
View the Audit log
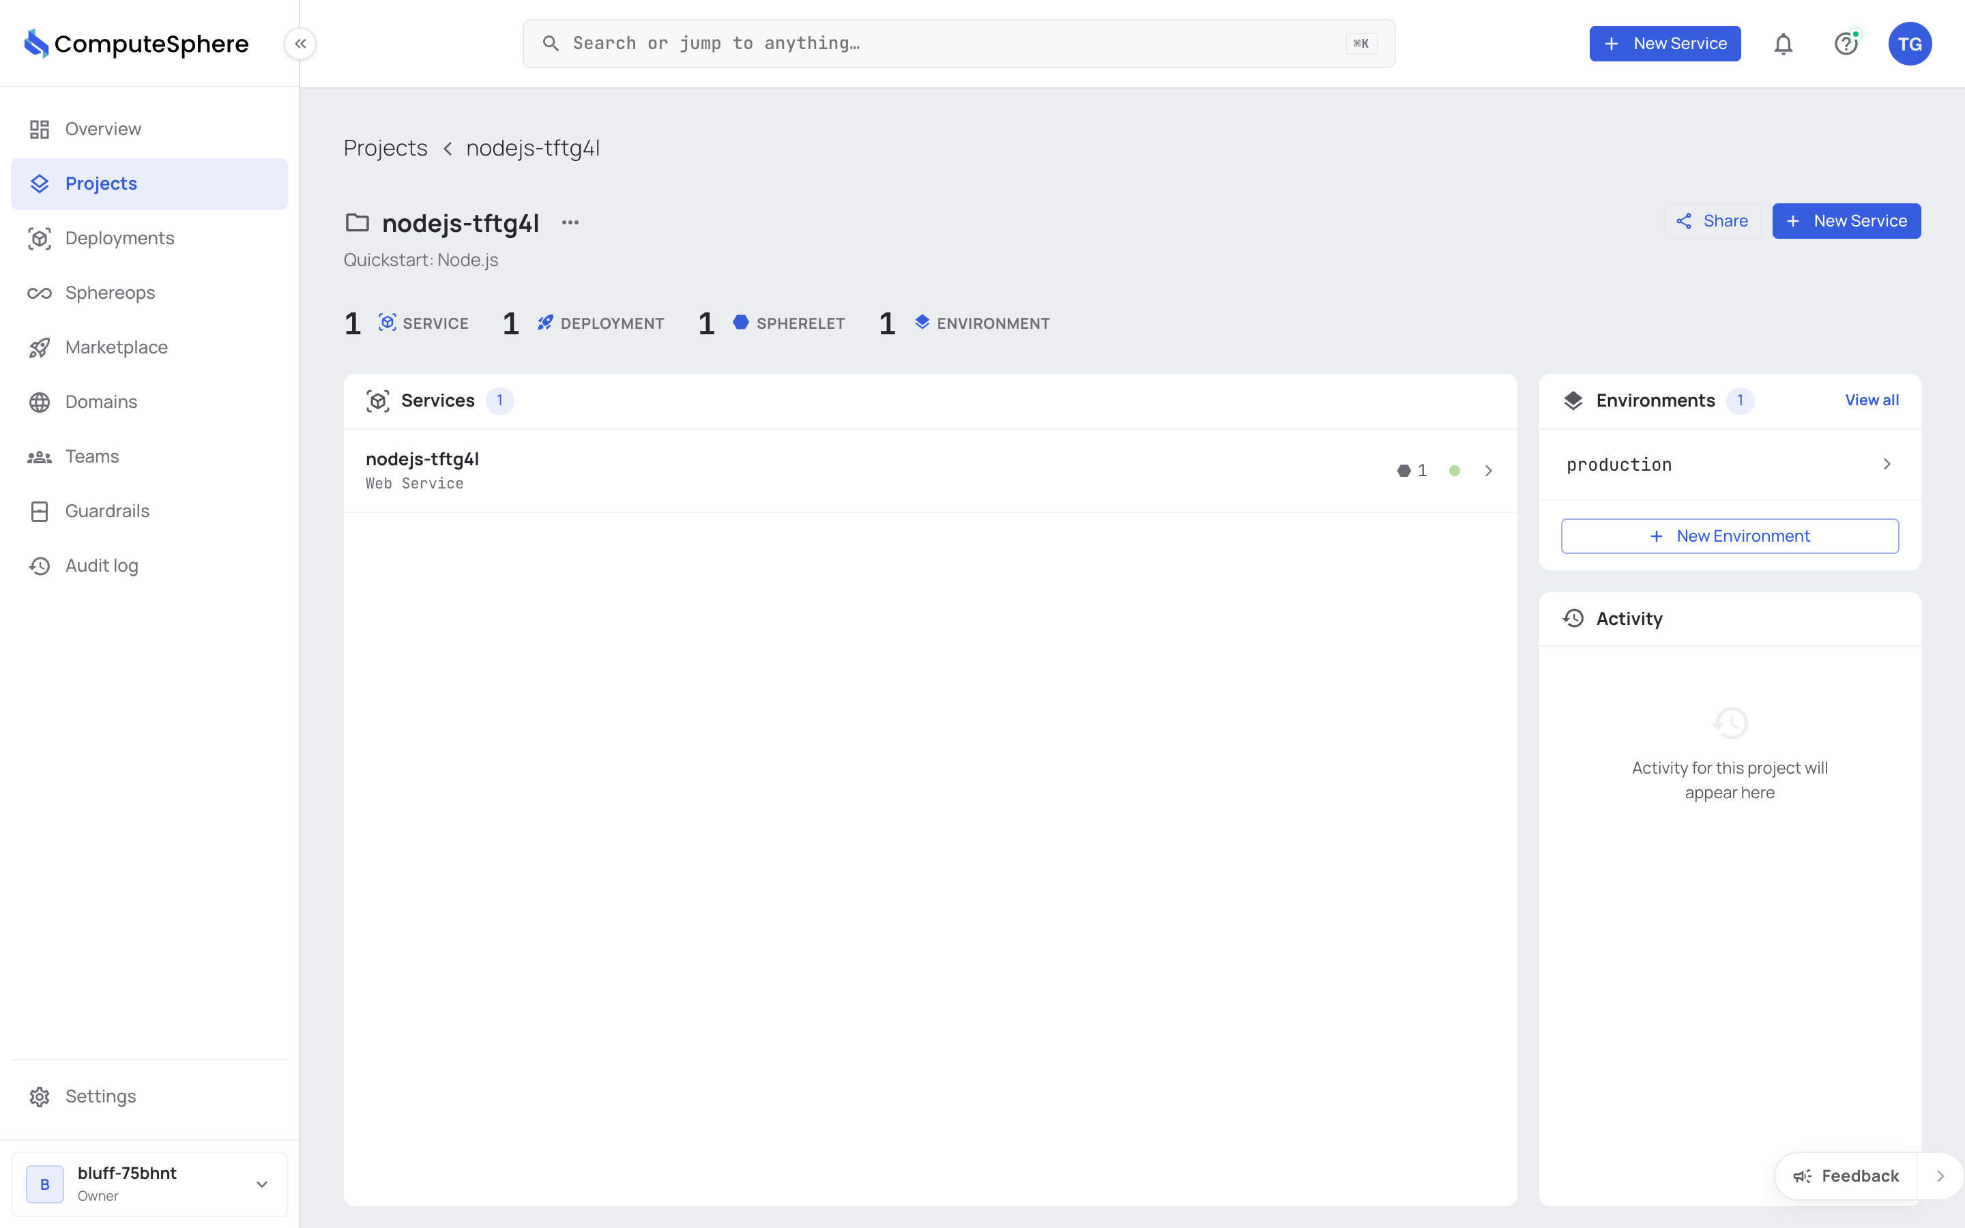149,566
